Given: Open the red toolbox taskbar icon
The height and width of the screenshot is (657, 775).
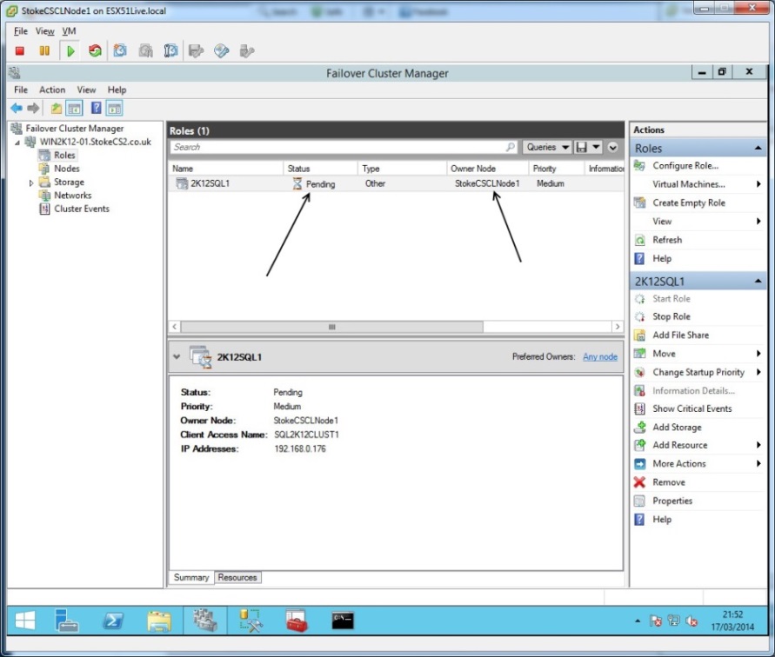Looking at the screenshot, I should (x=297, y=621).
